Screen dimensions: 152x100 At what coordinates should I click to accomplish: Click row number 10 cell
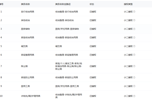click(1, 96)
